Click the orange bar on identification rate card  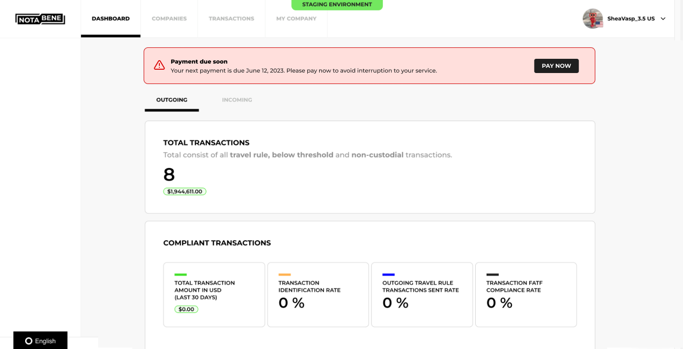click(x=285, y=275)
